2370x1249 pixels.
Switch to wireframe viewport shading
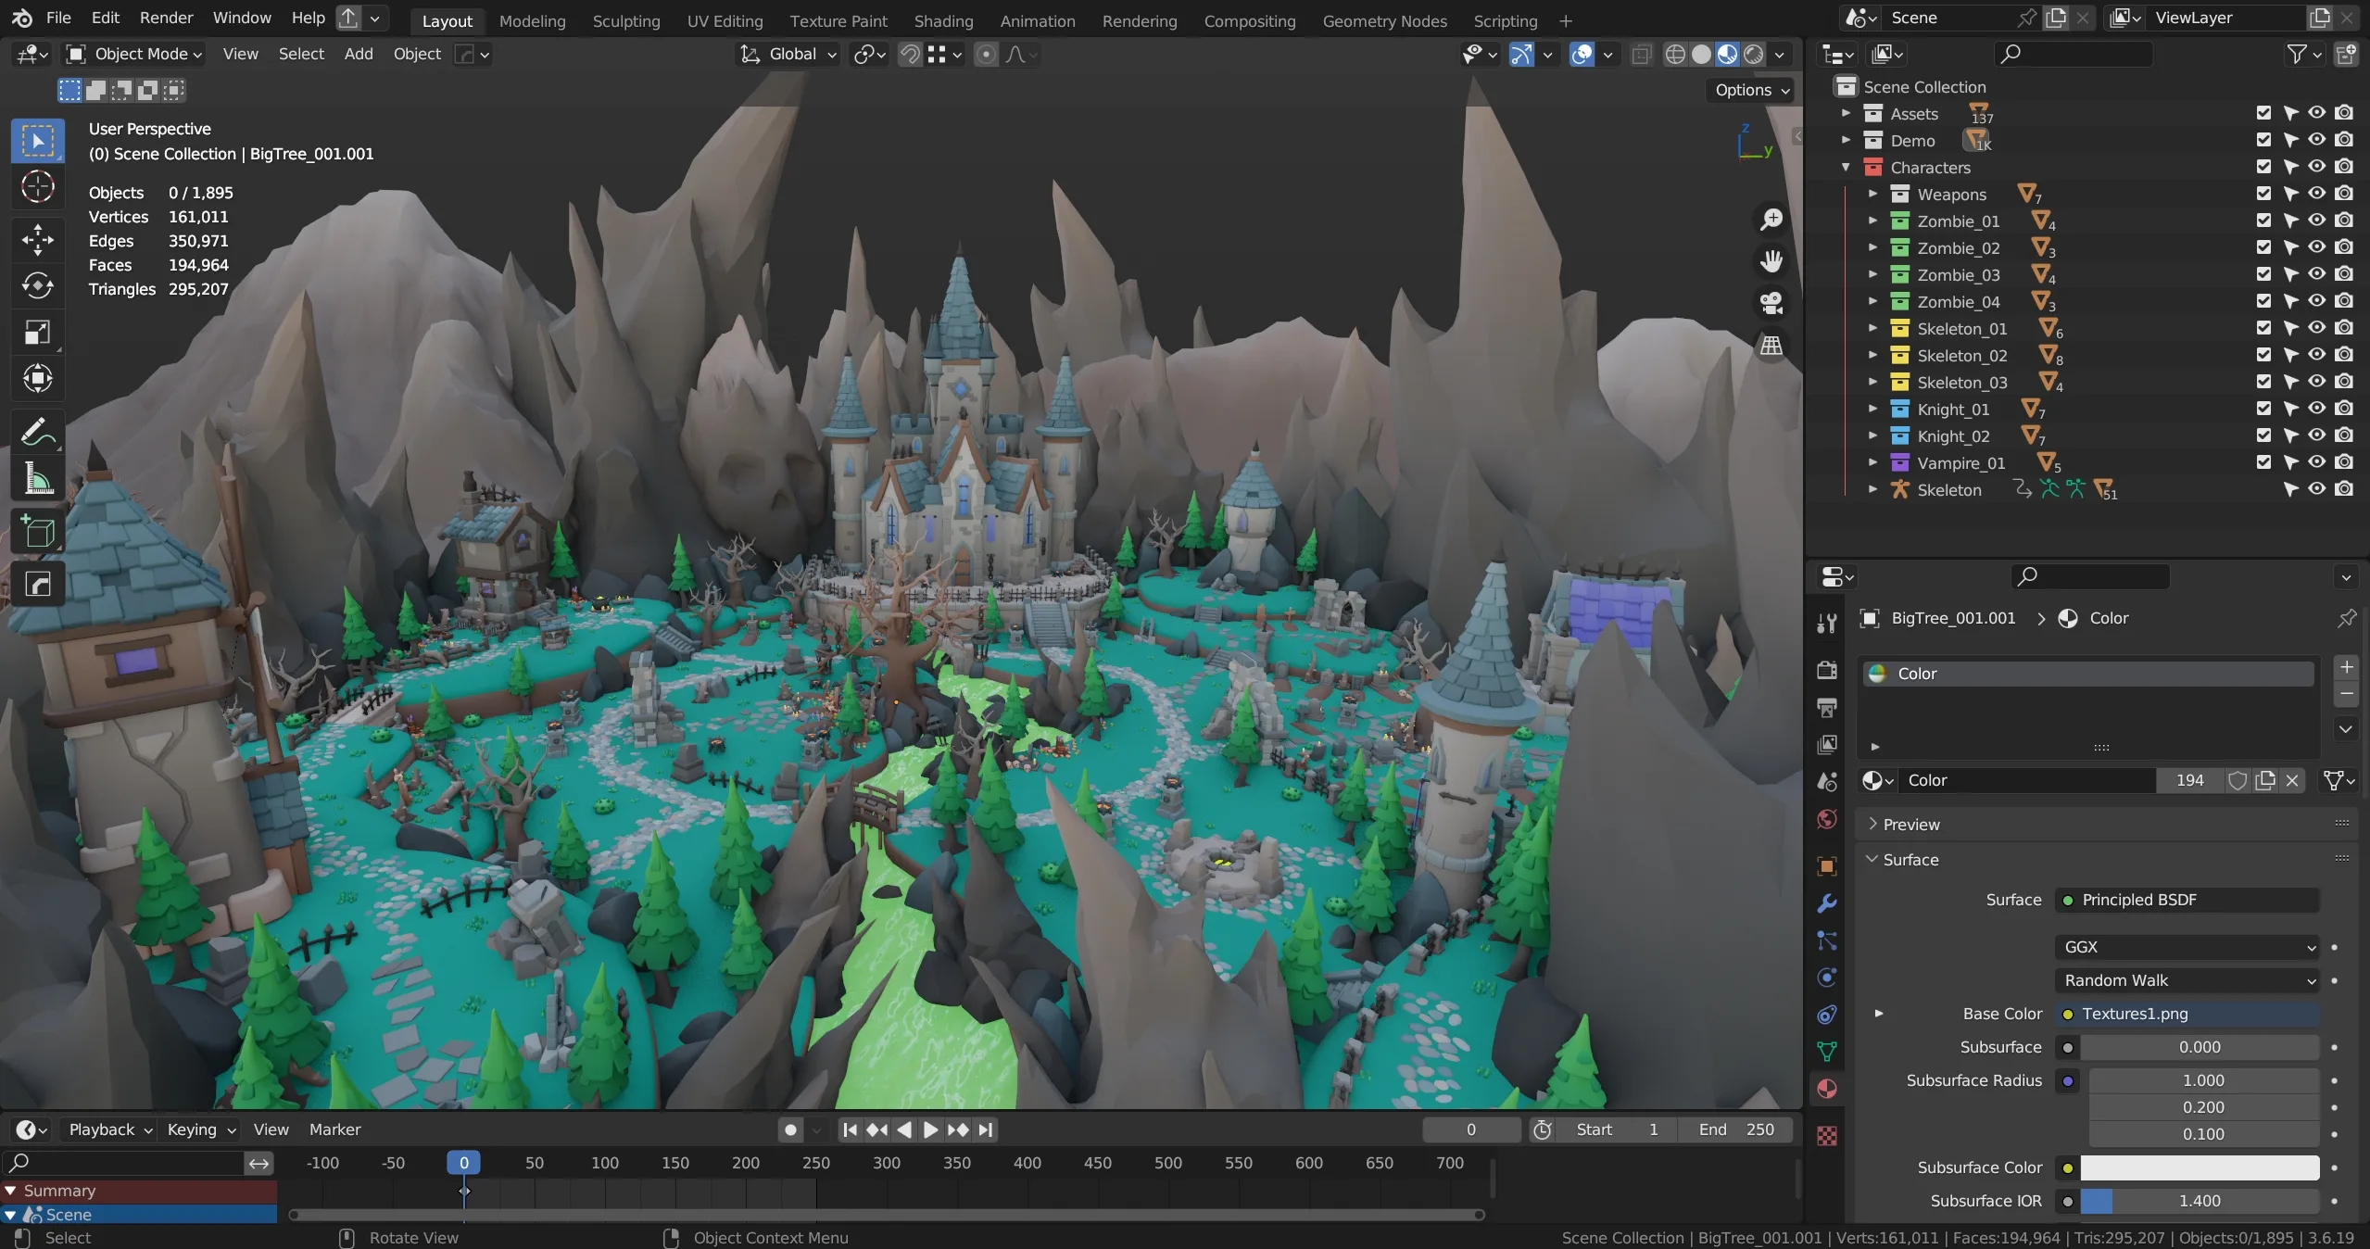(1675, 55)
